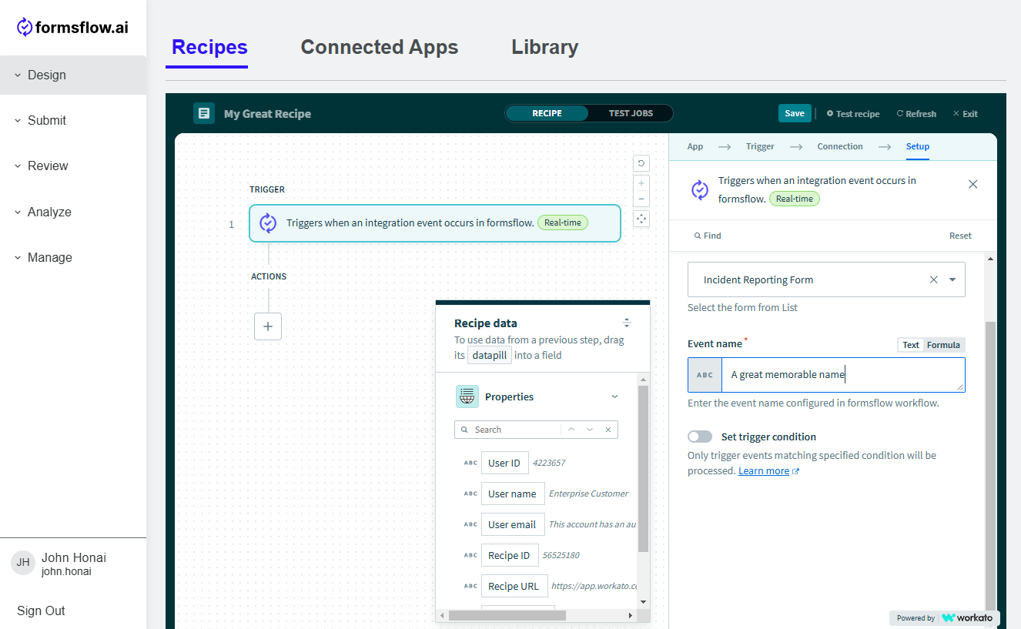Go to next search result in Recipe data
Viewport: 1021px width, 629px height.
click(x=590, y=430)
